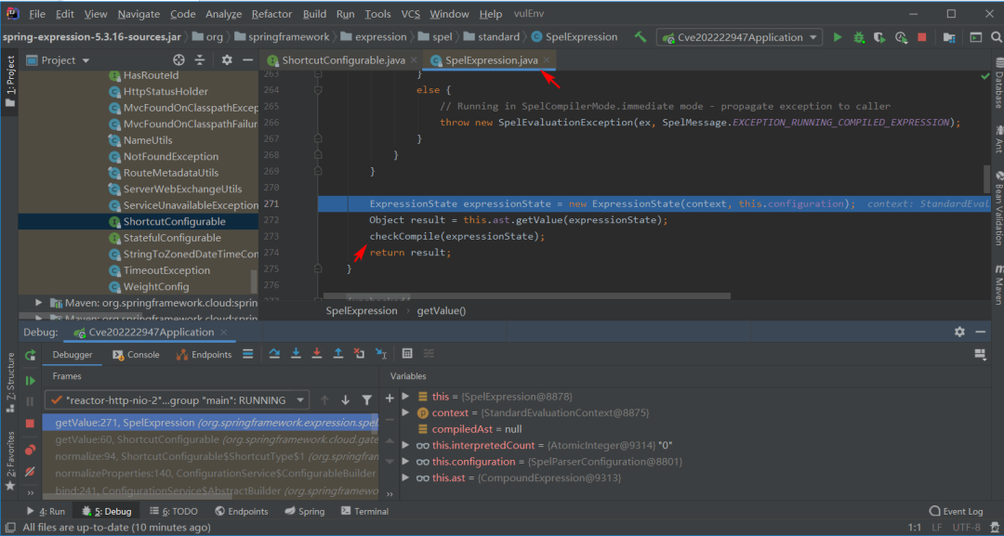Stop the application using top toolbar stop
This screenshot has height=536, width=1004.
[922, 37]
